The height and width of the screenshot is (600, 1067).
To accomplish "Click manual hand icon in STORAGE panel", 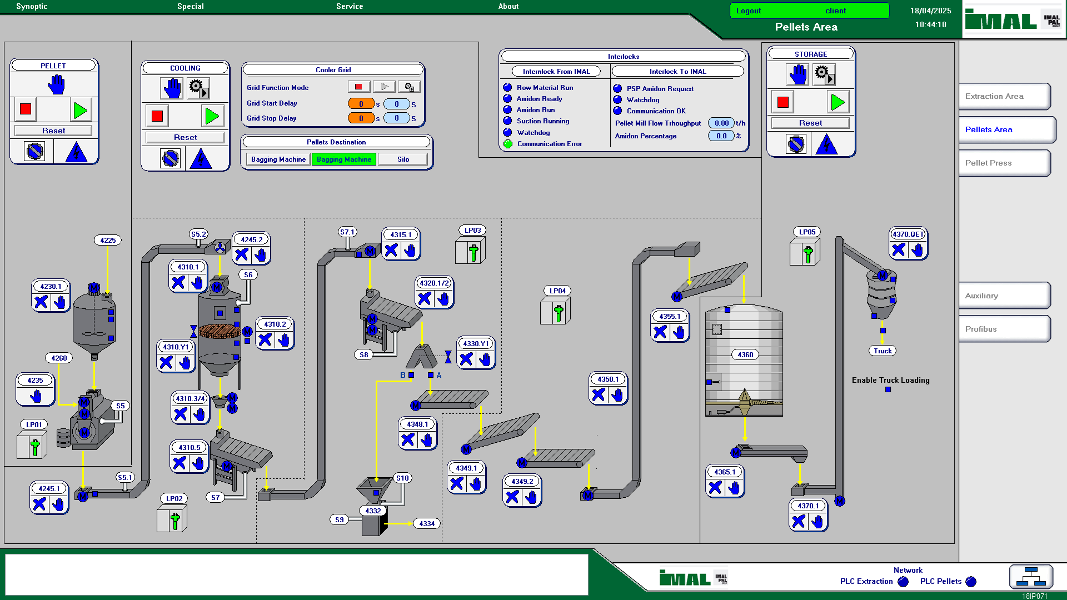I will click(798, 74).
